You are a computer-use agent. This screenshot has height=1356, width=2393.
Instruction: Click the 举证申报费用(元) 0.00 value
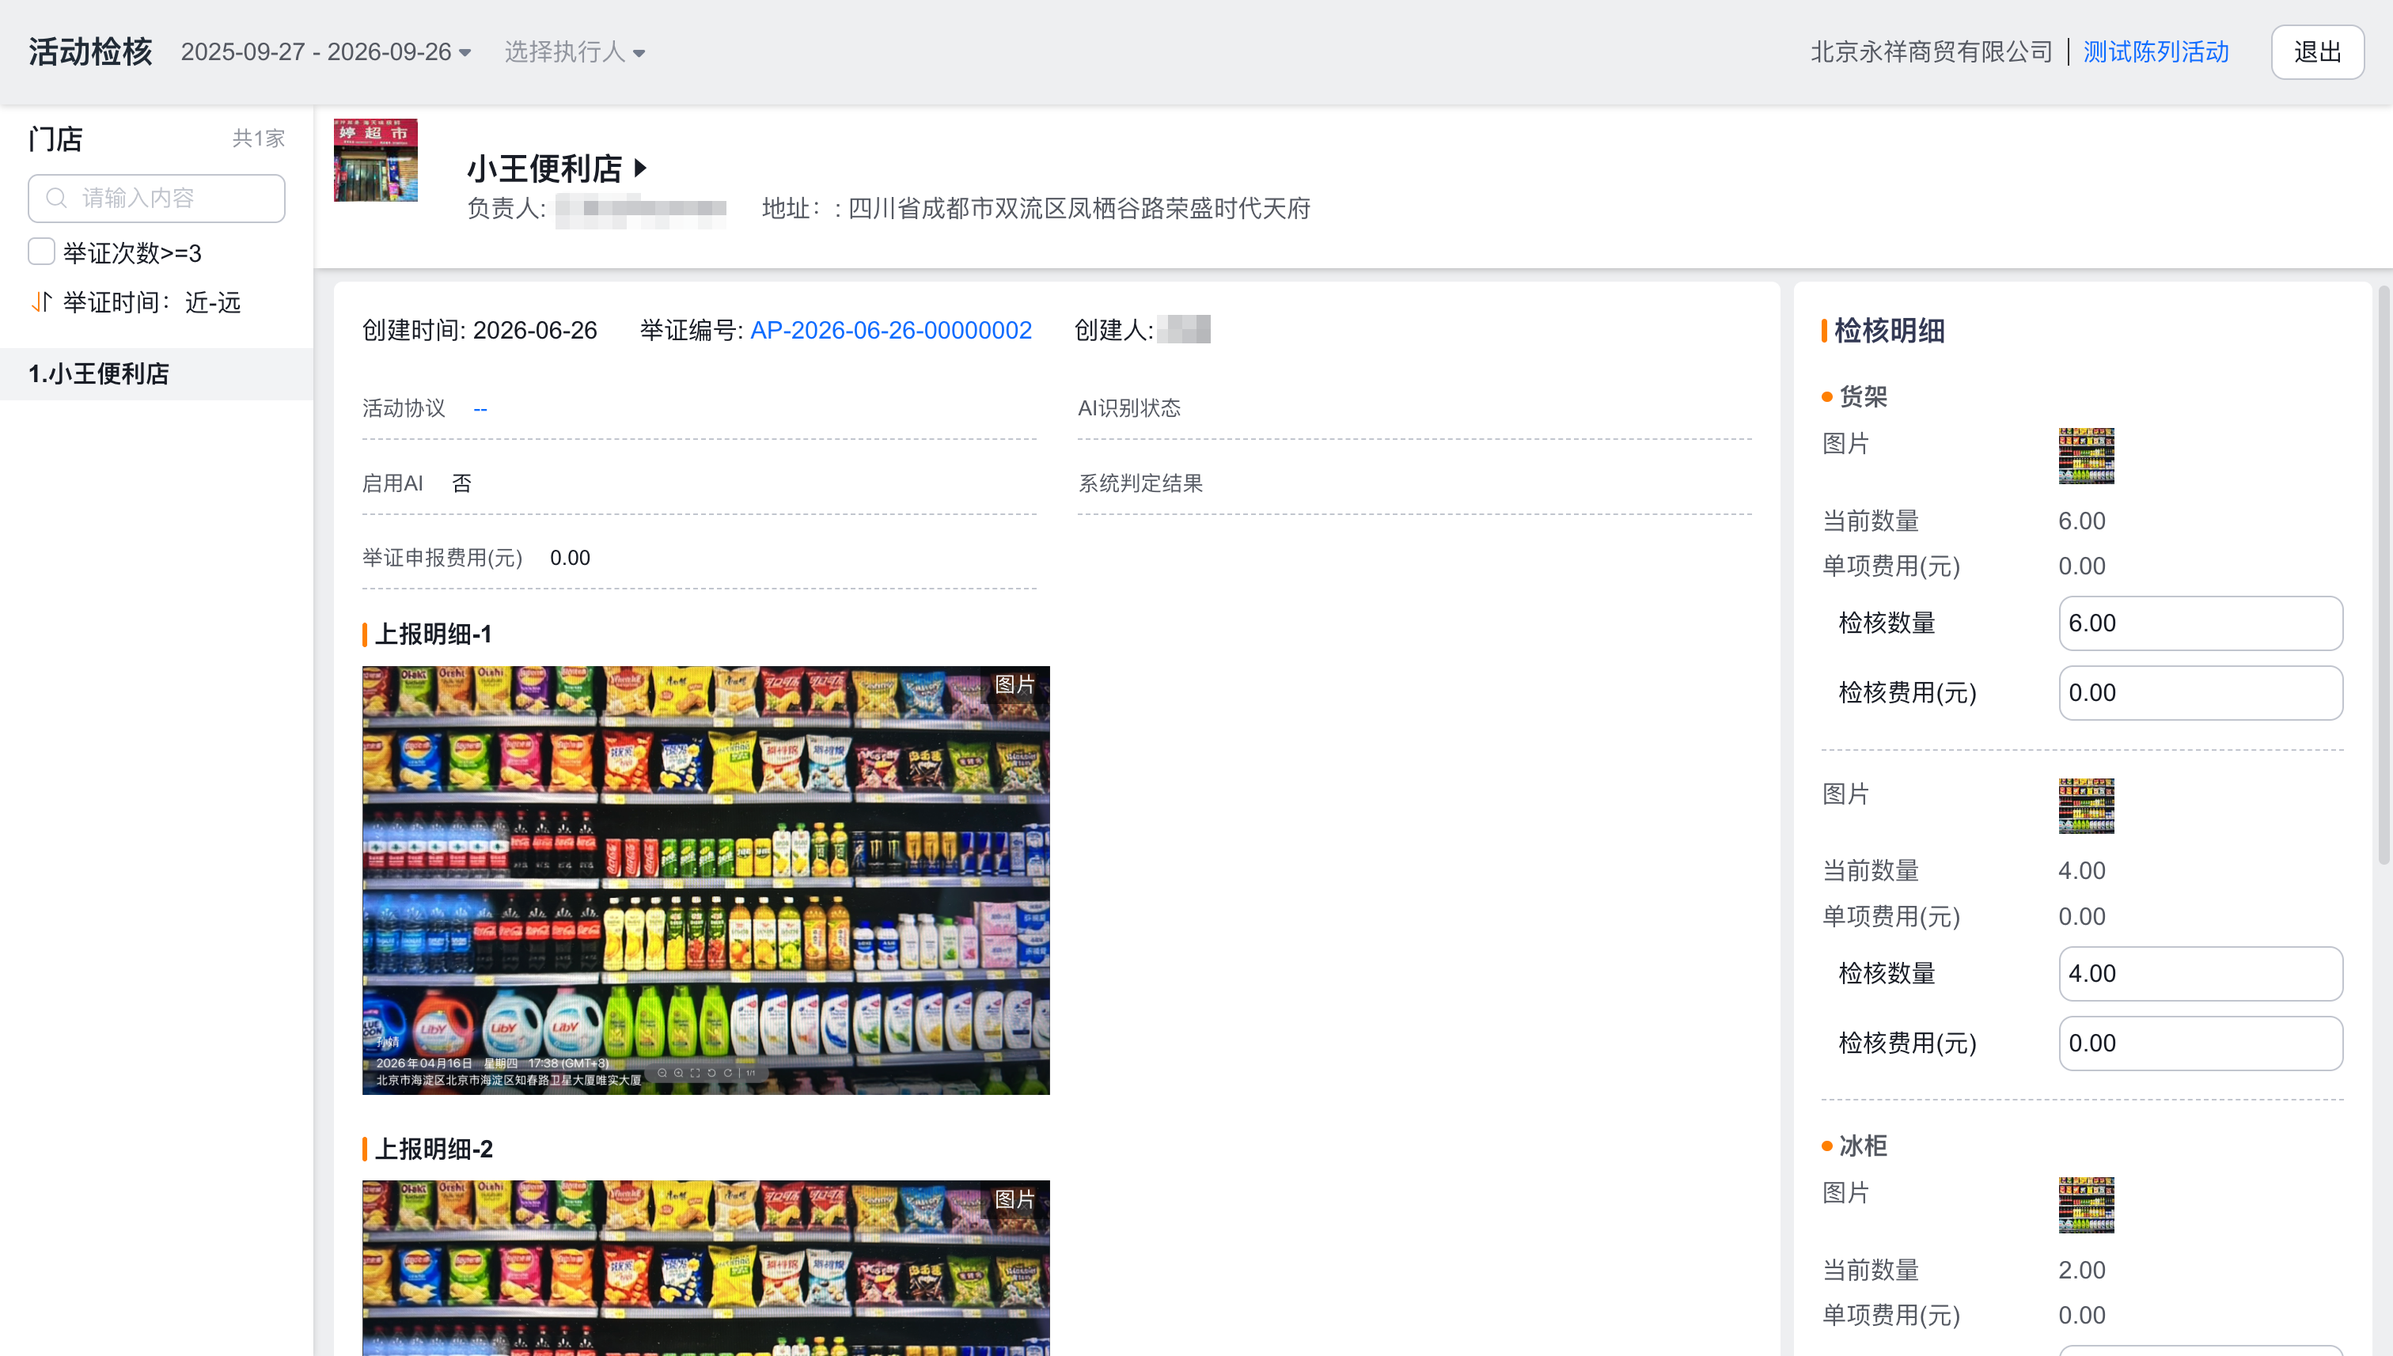point(569,558)
